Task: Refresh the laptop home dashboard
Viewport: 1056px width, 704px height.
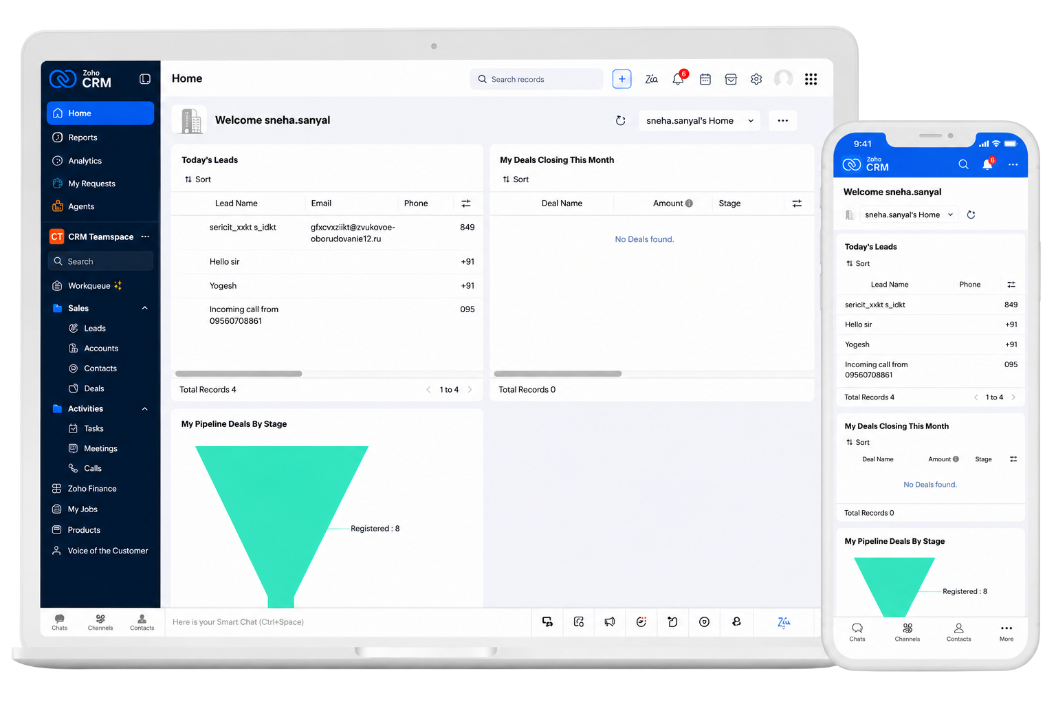Action: [x=620, y=120]
